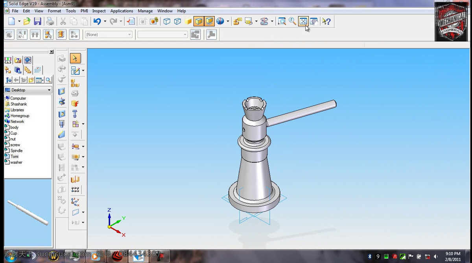Toggle visible and hidden edges display mode
This screenshot has width=472, height=263.
pos(177,21)
